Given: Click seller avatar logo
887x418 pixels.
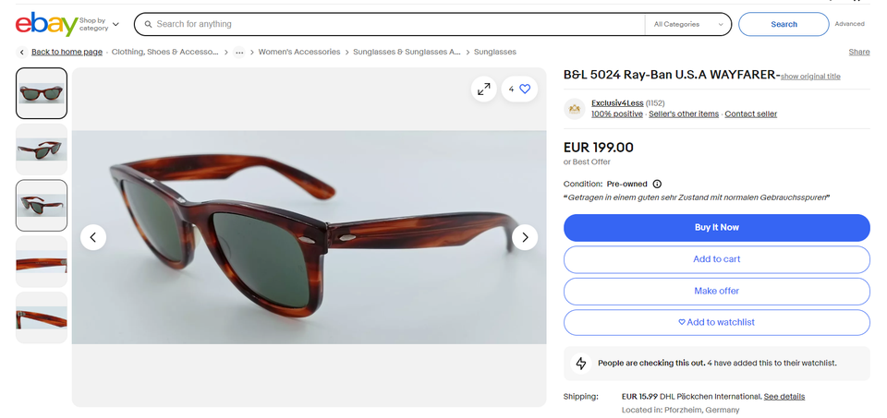Looking at the screenshot, I should (x=574, y=109).
